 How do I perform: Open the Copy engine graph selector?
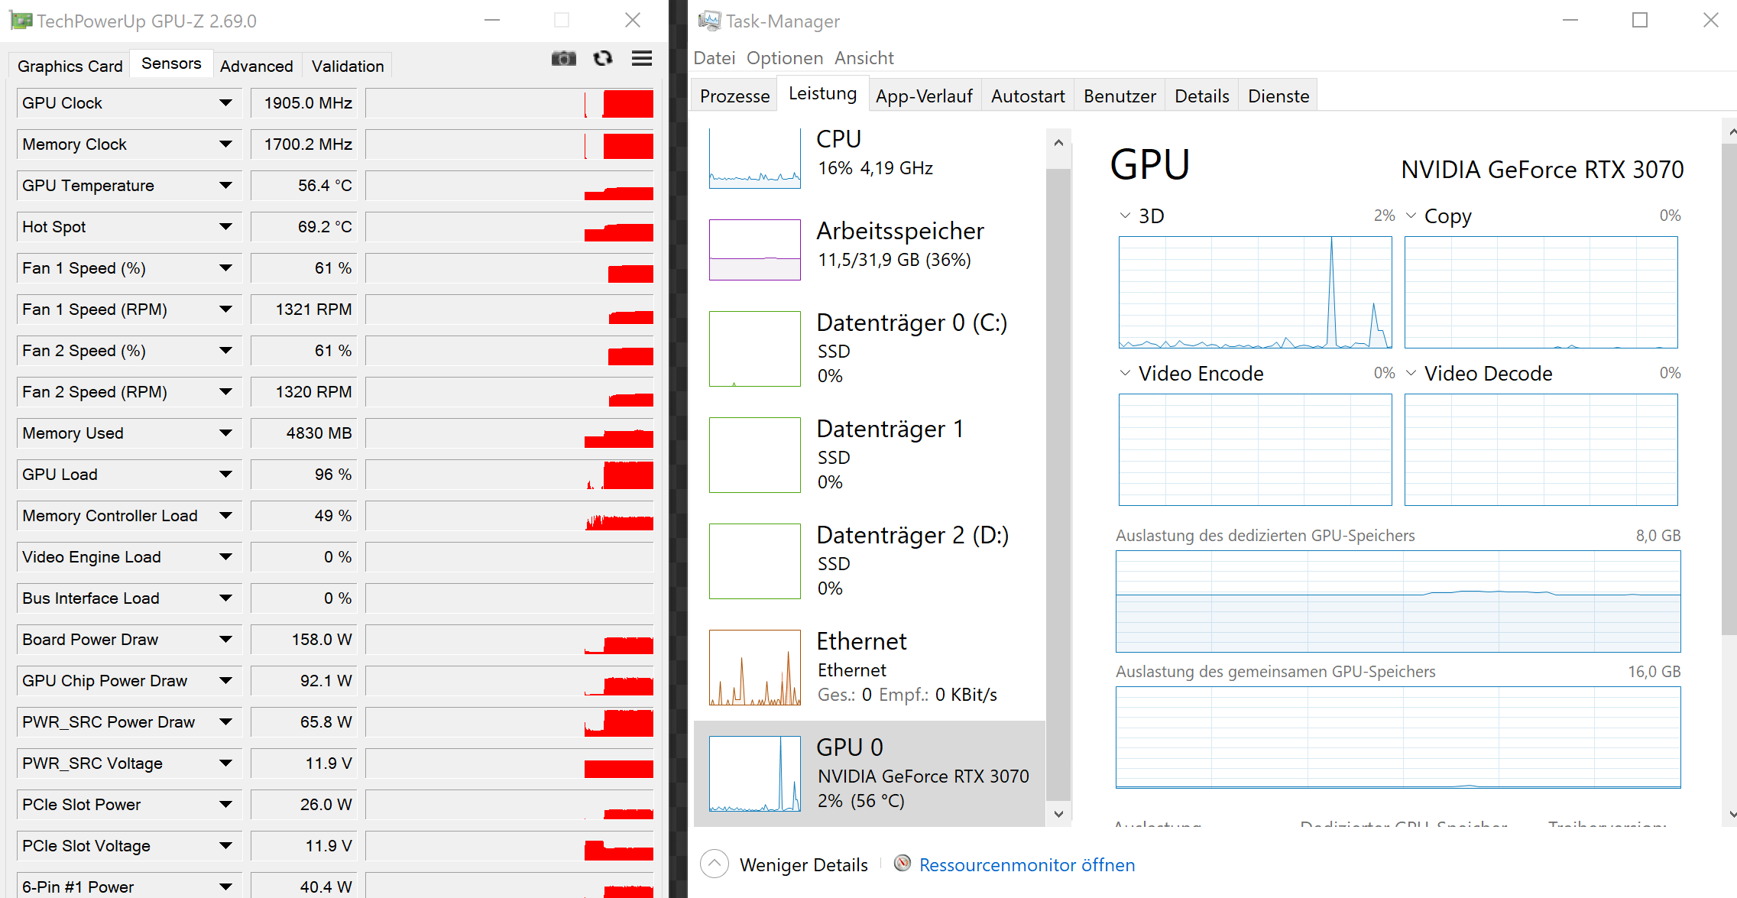[x=1411, y=216]
